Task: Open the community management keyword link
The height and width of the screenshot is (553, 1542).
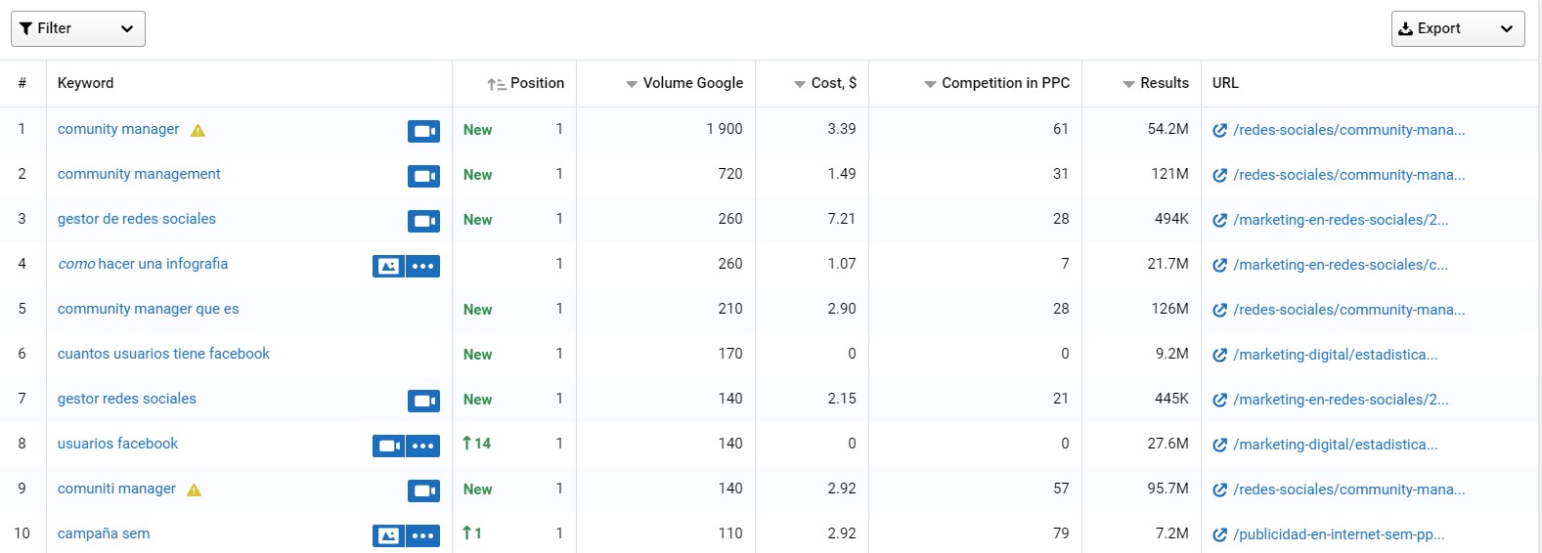Action: click(139, 174)
